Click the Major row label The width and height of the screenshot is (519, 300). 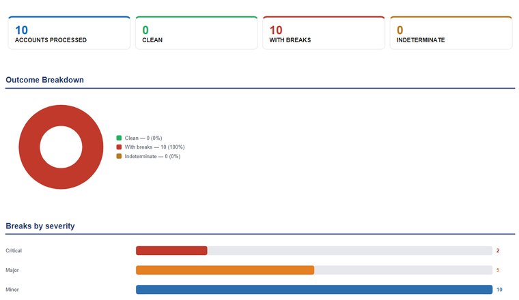(x=12, y=270)
